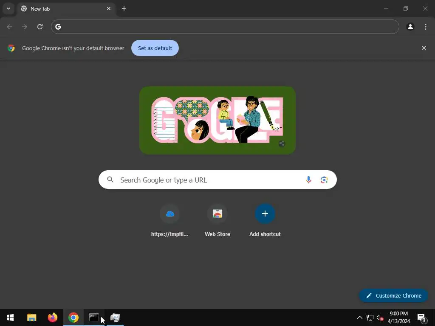The image size is (435, 326).
Task: Open the tab search dropdown arrow
Action: coord(8,8)
